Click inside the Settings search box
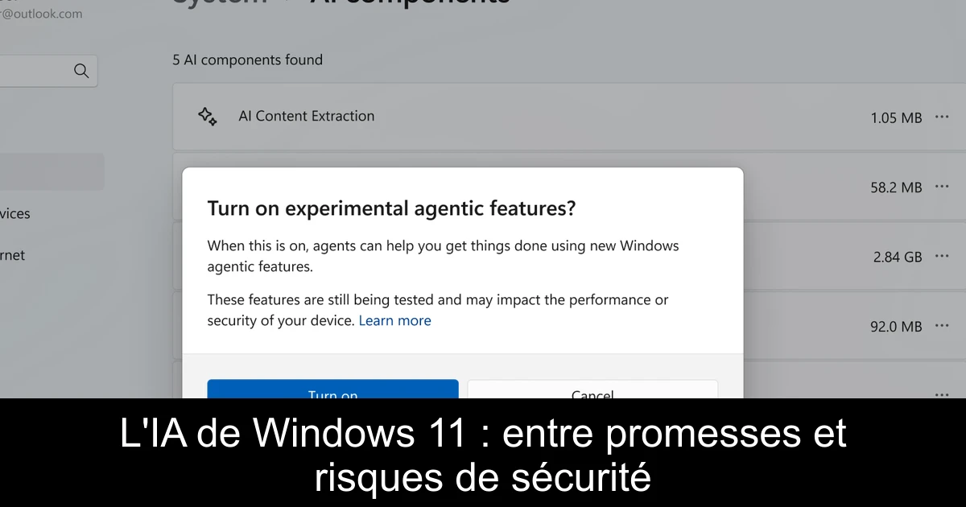Viewport: 966px width, 507px height. click(40, 71)
